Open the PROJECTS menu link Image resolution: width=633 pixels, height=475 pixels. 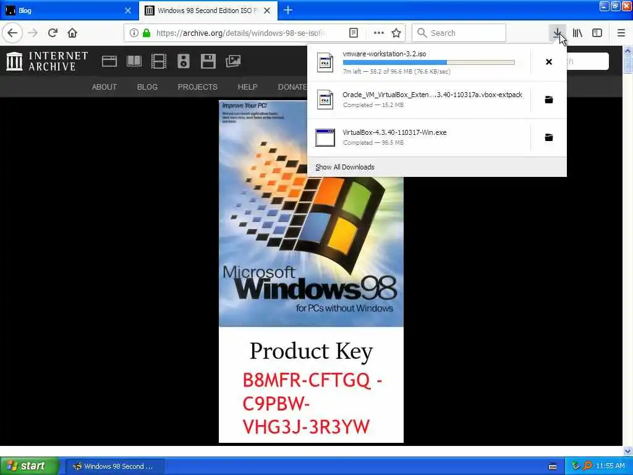click(198, 87)
